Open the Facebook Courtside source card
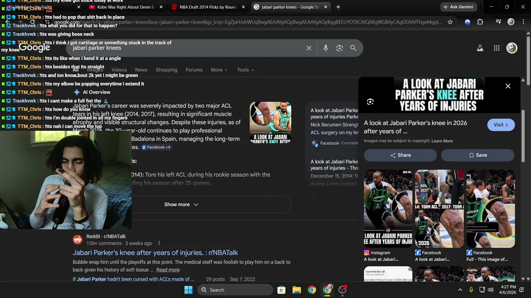531x298 pixels. (334, 127)
